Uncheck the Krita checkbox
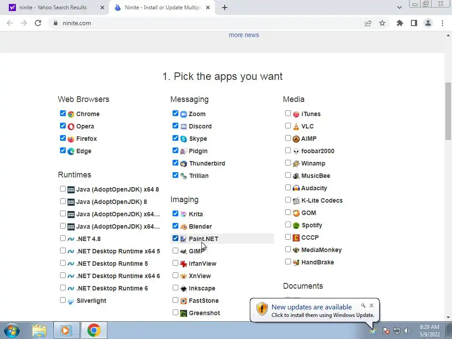The image size is (452, 339). pyautogui.click(x=175, y=214)
